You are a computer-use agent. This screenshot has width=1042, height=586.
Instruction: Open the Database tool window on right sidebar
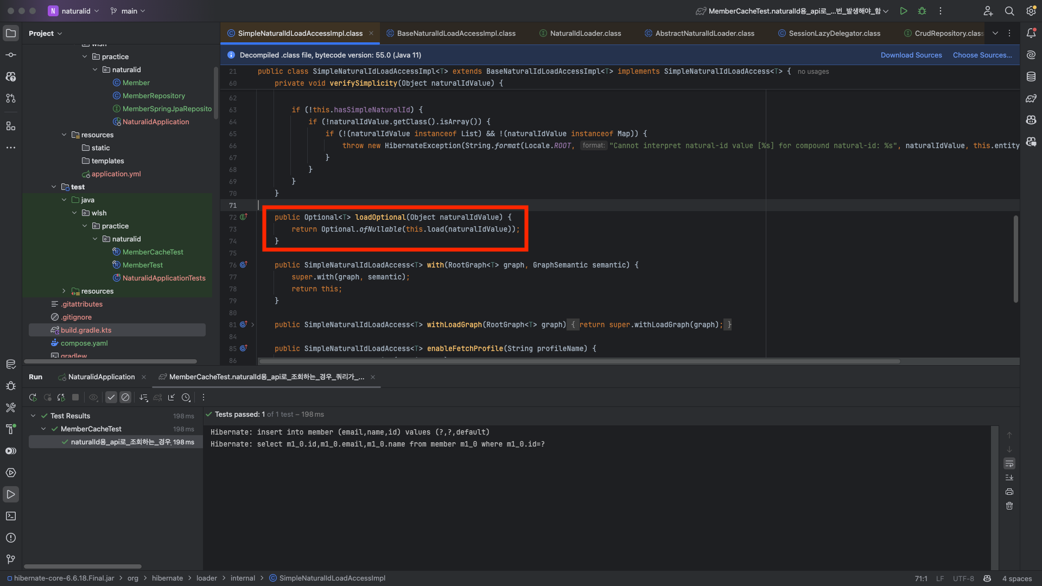[1031, 77]
